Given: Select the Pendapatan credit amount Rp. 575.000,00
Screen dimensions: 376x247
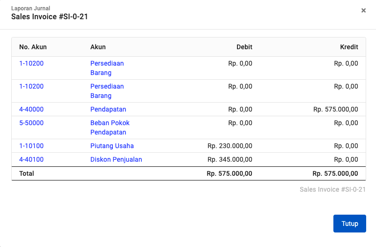Looking at the screenshot, I should point(335,109).
